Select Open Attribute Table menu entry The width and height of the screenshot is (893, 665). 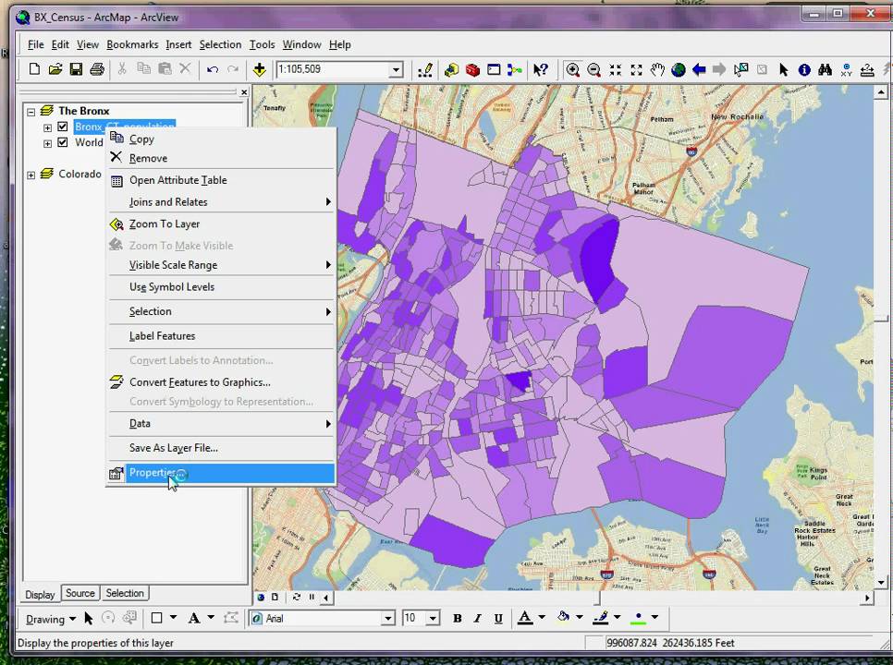coord(177,180)
